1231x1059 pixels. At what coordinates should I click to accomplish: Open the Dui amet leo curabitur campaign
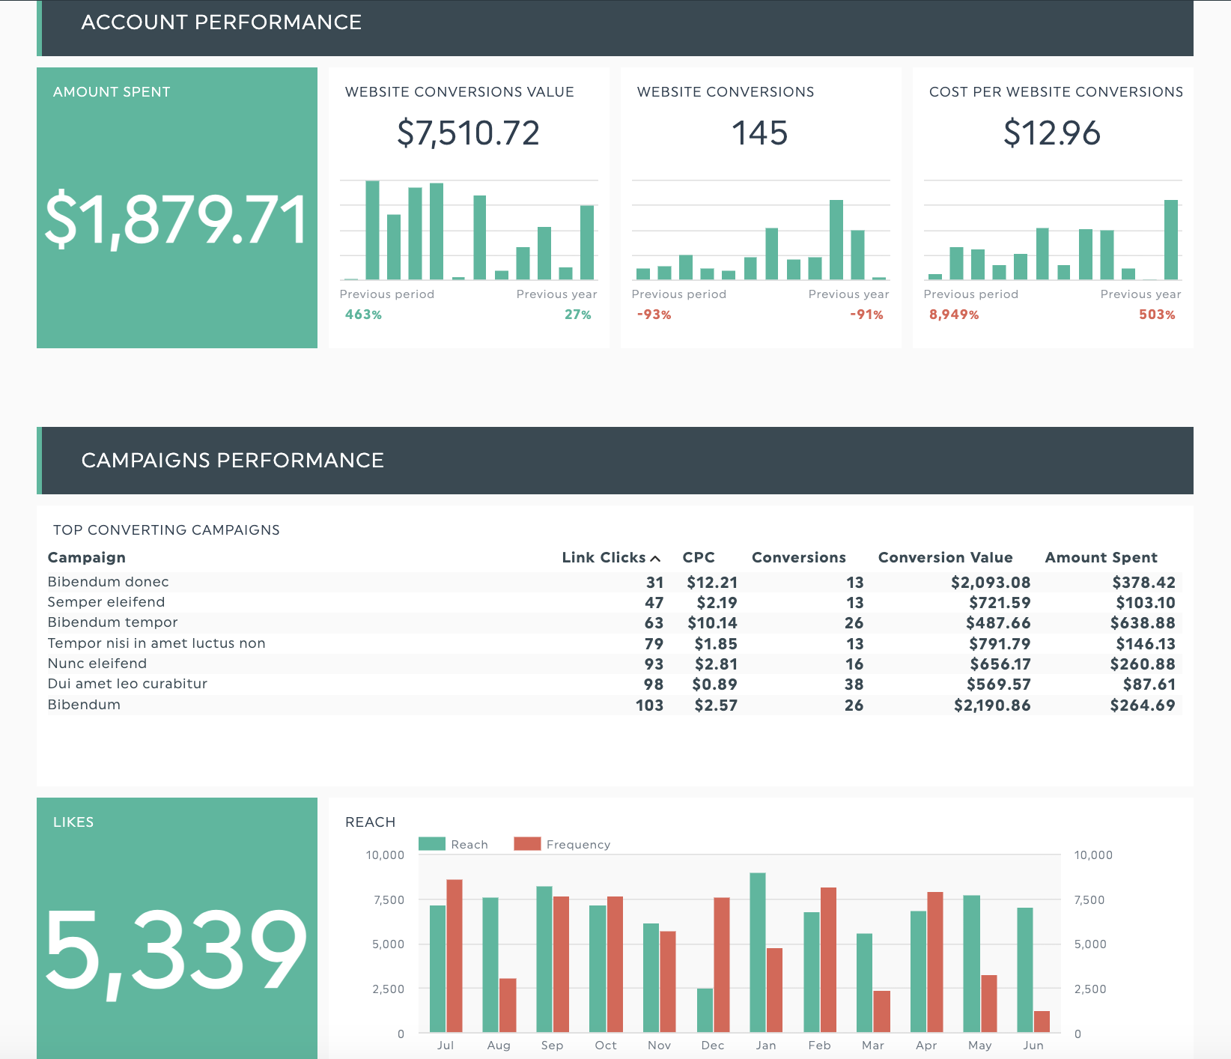click(127, 684)
